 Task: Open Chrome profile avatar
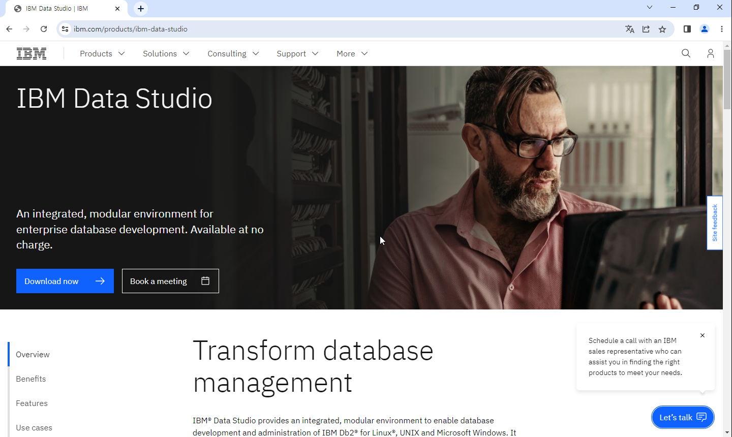[x=705, y=29]
